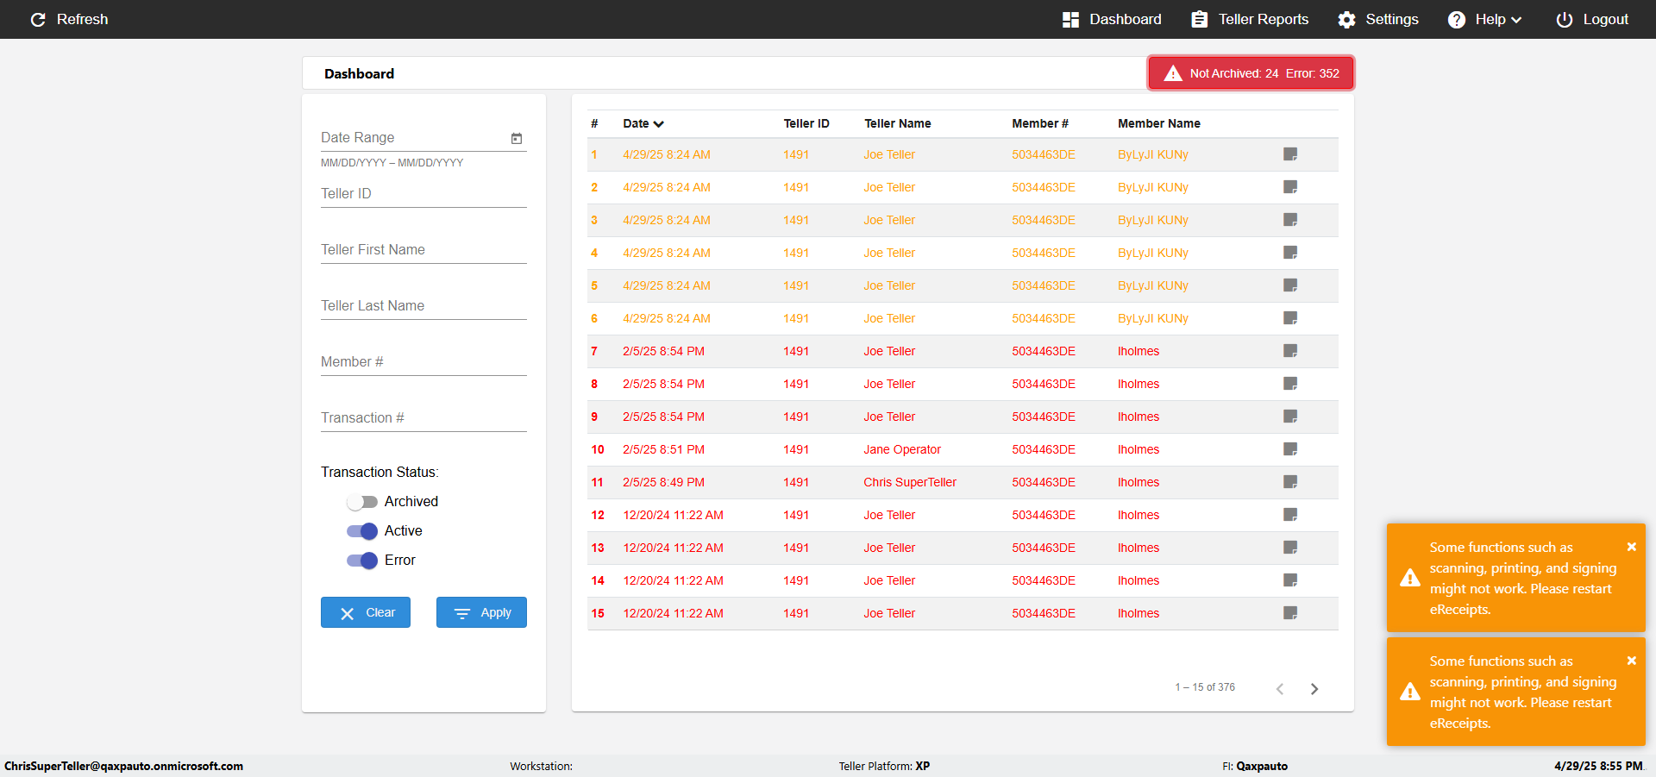
Task: Click the Member # filter field
Action: pos(423,362)
